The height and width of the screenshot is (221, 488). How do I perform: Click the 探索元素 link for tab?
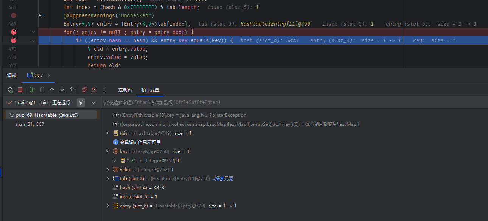[x=222, y=178]
